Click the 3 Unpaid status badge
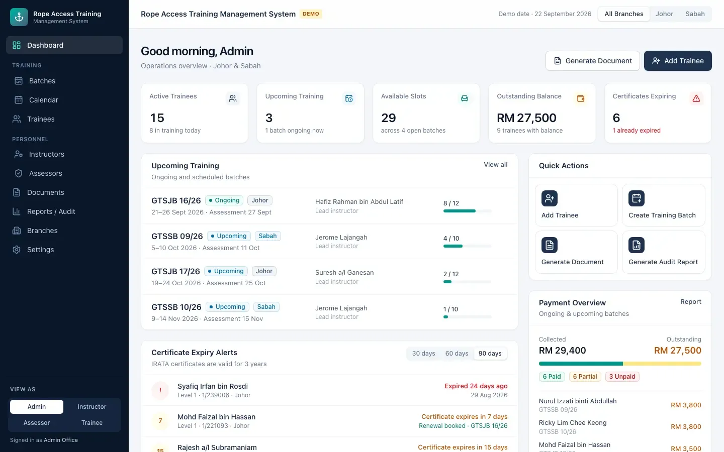The image size is (724, 452). click(x=622, y=377)
